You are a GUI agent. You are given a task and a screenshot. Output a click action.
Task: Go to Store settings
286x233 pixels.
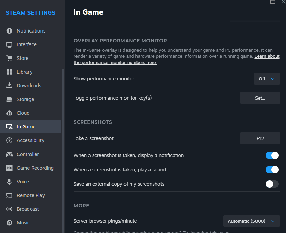(x=30, y=58)
